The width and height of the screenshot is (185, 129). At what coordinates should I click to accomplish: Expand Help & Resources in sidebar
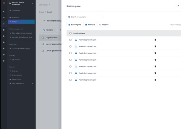click(32, 83)
